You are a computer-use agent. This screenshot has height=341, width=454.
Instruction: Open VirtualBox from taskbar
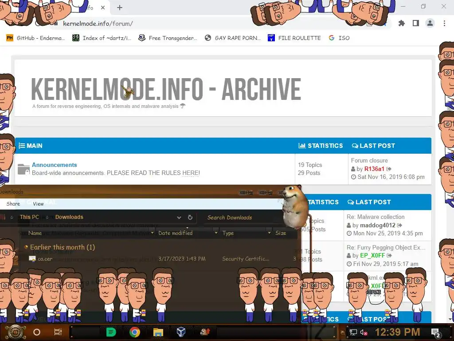coord(181,332)
